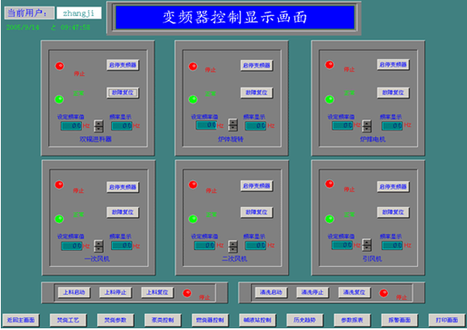
Task: Click red stop indicator in 双辊进料器 panel
Action: [60, 66]
